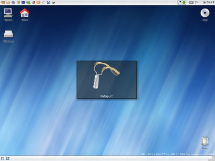Click the gray mail envelope icon
The image size is (215, 161).
[43, 3]
